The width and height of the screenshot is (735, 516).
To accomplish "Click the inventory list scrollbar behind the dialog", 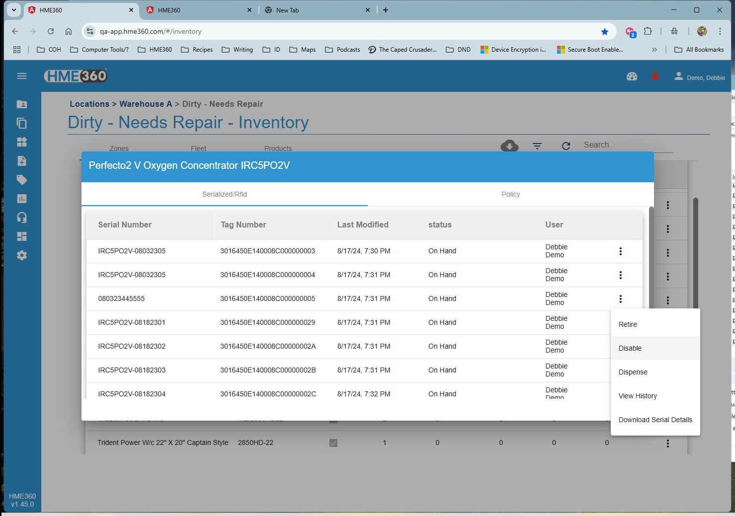I will coord(696,253).
